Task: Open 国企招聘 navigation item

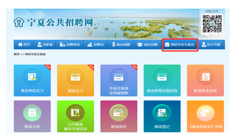Action: point(147,45)
